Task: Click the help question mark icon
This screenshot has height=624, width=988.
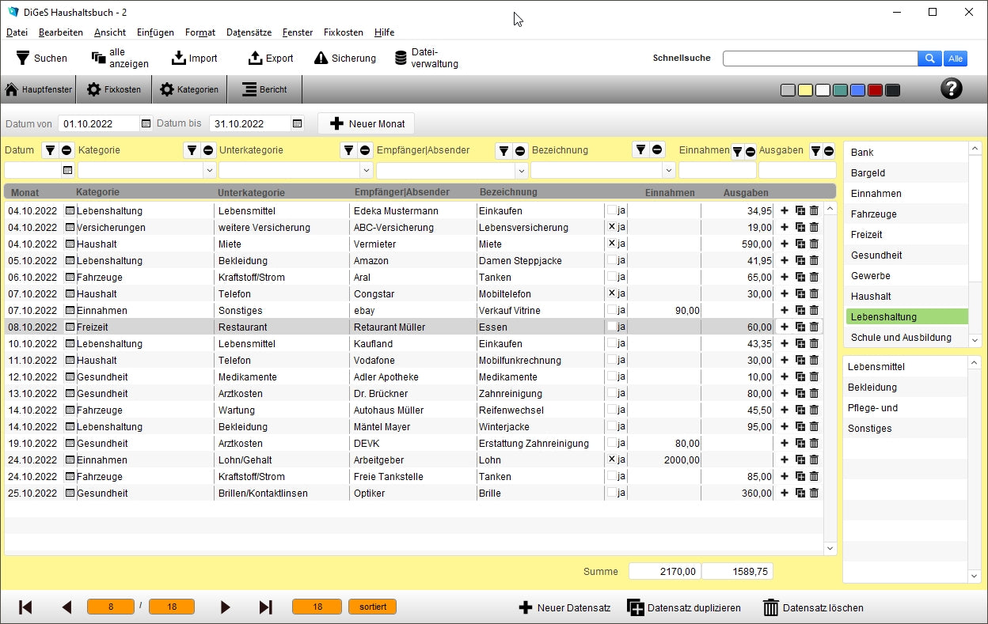Action: click(x=951, y=89)
